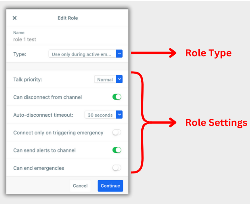Click the Edit Role dialog title

[x=68, y=18]
